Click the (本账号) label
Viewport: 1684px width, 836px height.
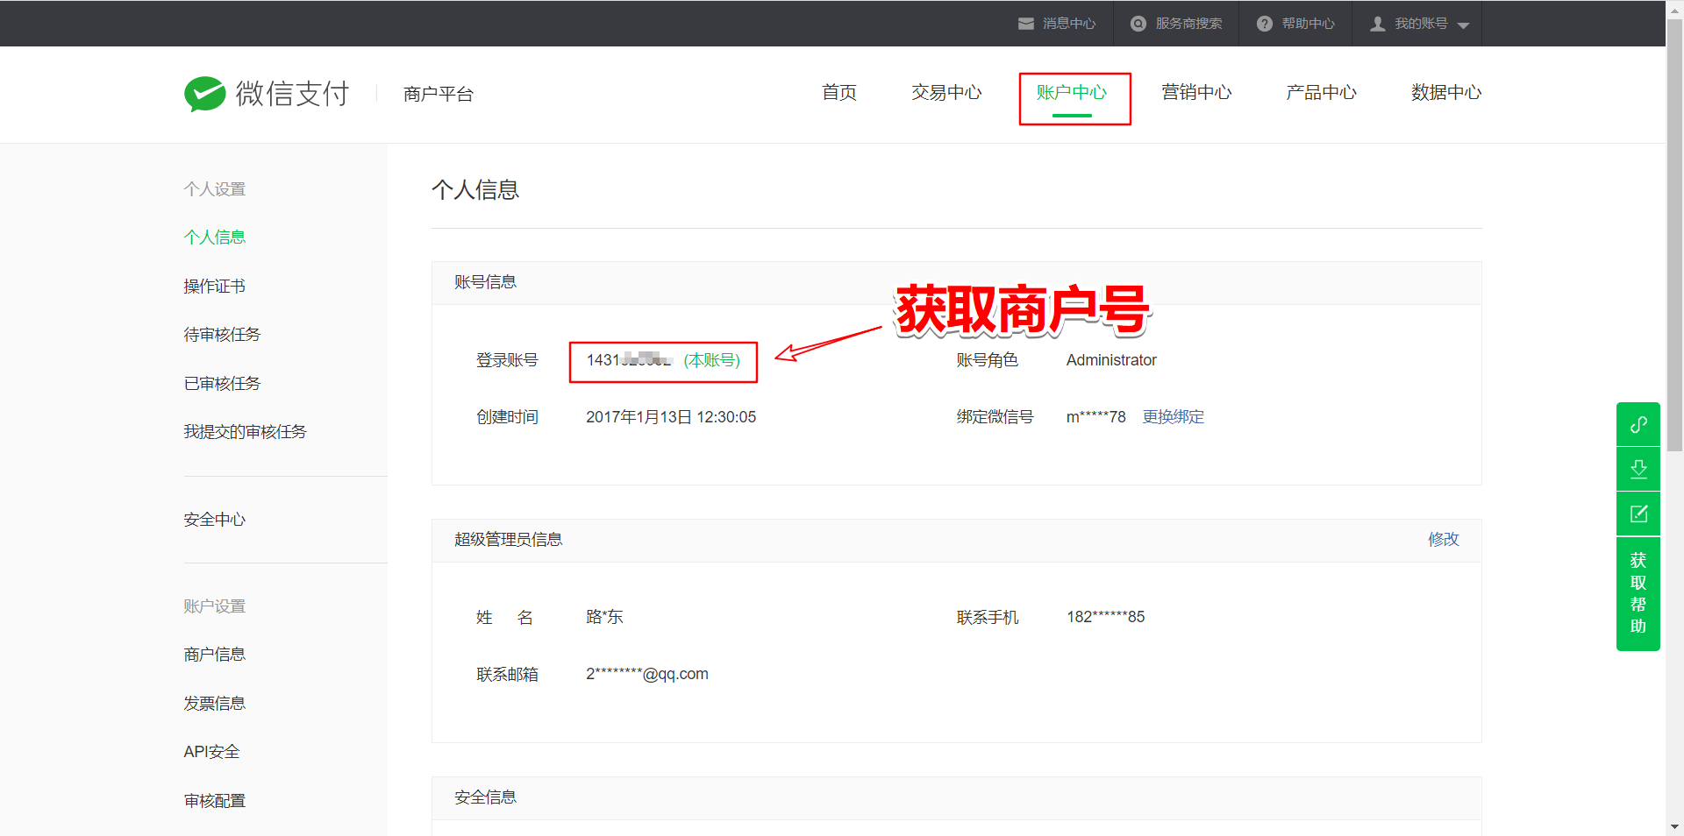(x=712, y=360)
